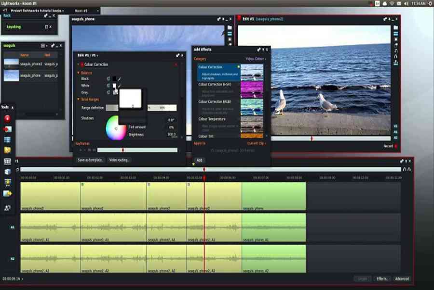Click the yellow folder tool in Tools panel
The image size is (434, 290).
click(8, 150)
